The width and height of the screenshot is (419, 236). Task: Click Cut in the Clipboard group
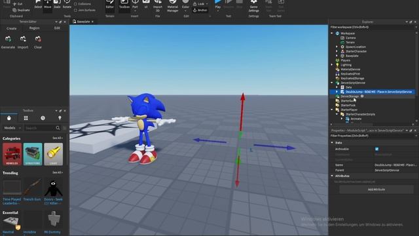coord(18,4)
